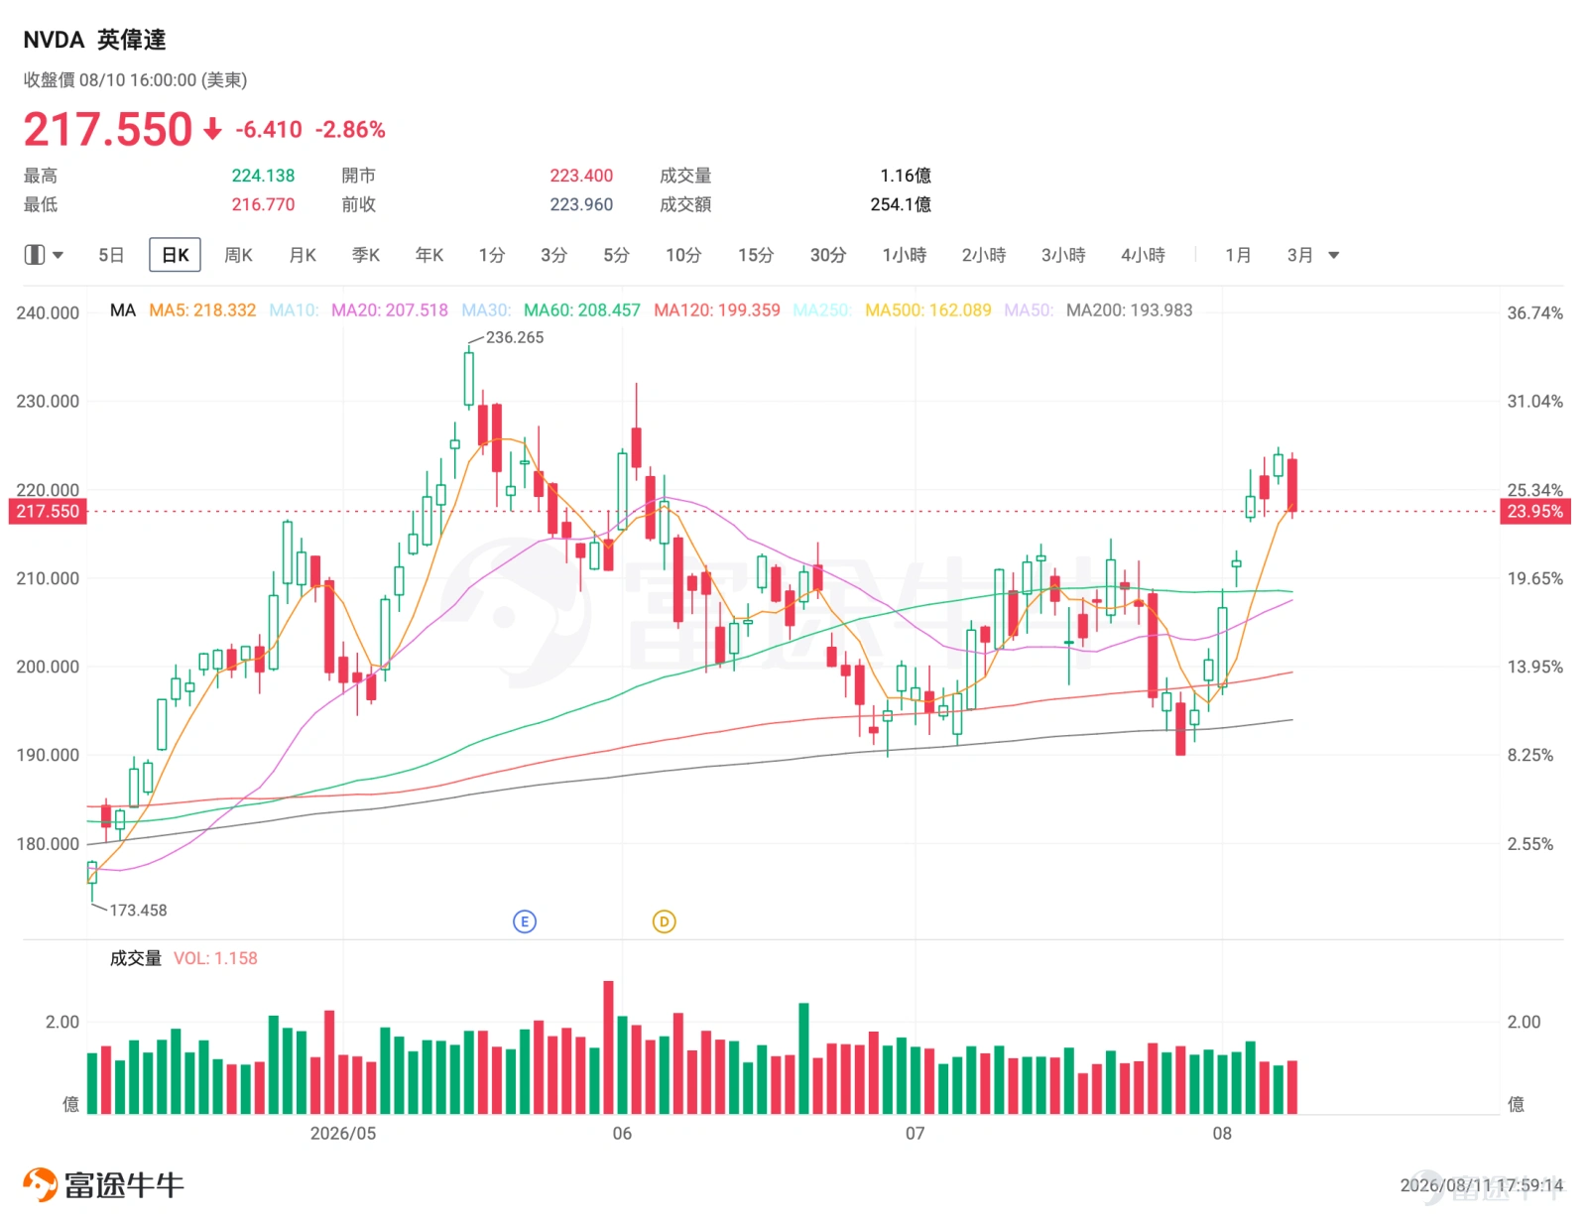Click the 開市 value 223.400
Screen dimensions: 1587x1224
click(x=581, y=176)
